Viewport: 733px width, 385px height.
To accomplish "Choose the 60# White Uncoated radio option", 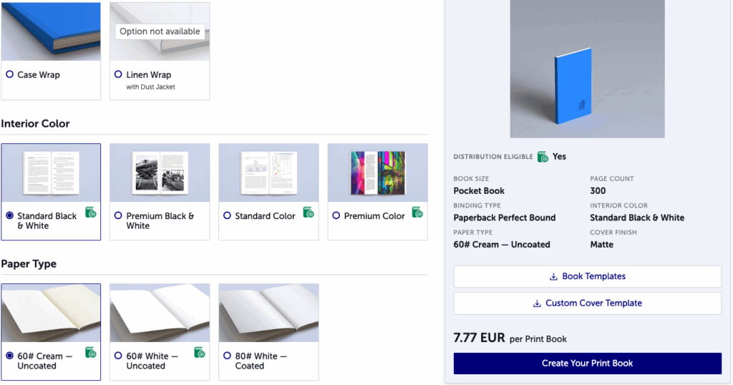I will click(x=118, y=356).
